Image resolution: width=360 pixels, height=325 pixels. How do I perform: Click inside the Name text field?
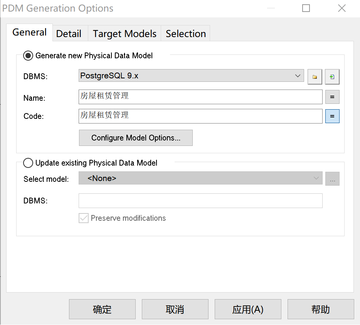click(200, 97)
